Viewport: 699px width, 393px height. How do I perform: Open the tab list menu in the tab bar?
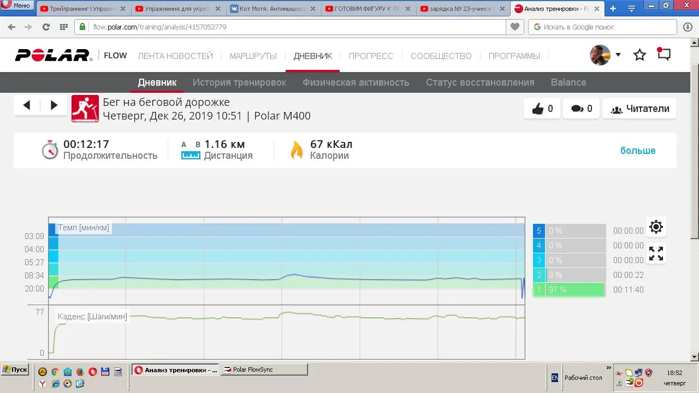(632, 8)
